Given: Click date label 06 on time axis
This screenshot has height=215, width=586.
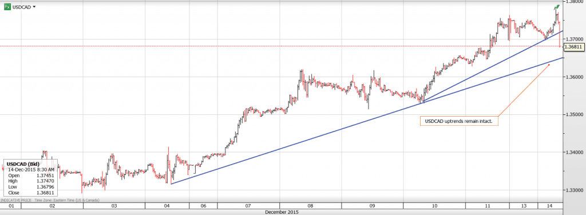Looking at the screenshot, I should [203, 206].
